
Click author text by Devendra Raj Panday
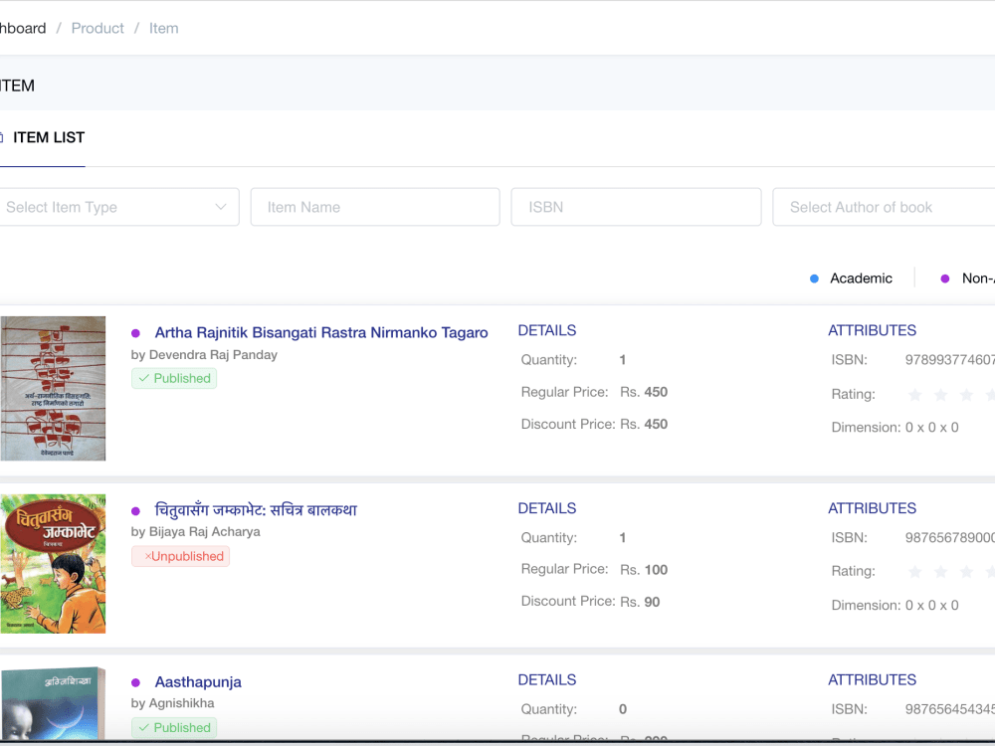pos(204,355)
